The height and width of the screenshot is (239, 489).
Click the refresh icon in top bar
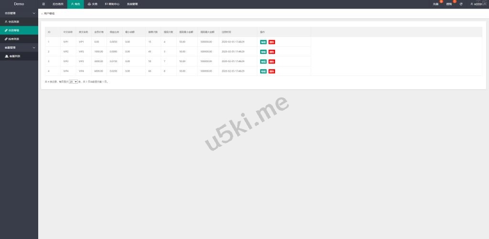tap(461, 4)
